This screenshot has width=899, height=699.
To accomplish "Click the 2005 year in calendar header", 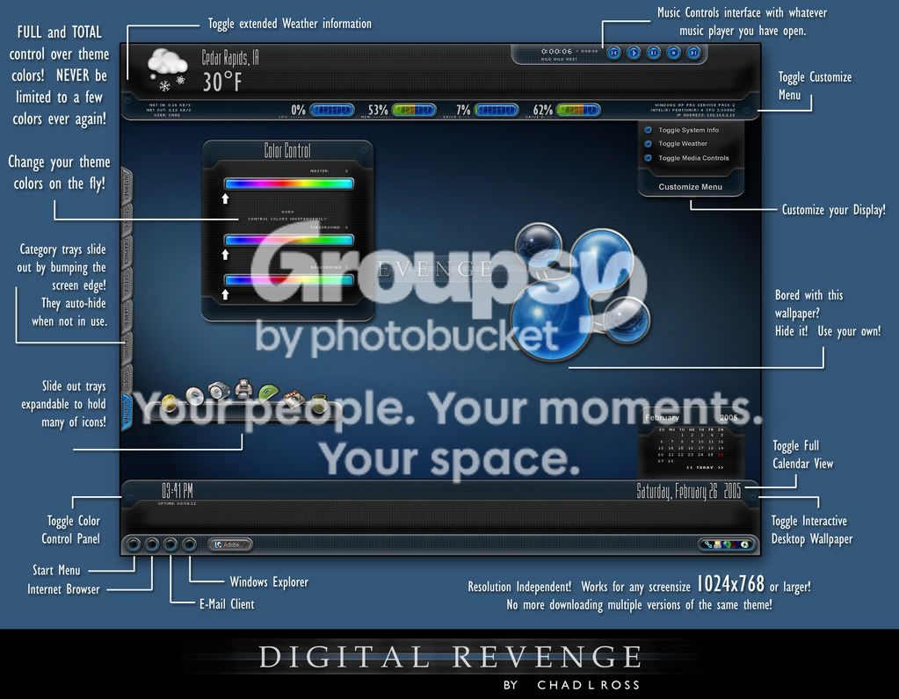I will (729, 418).
